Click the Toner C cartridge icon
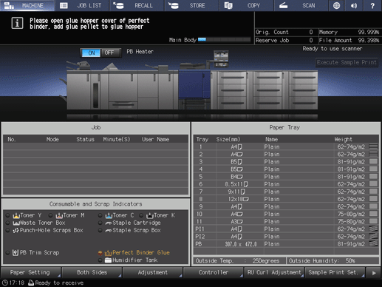This screenshot has width=382, height=287. (109, 215)
